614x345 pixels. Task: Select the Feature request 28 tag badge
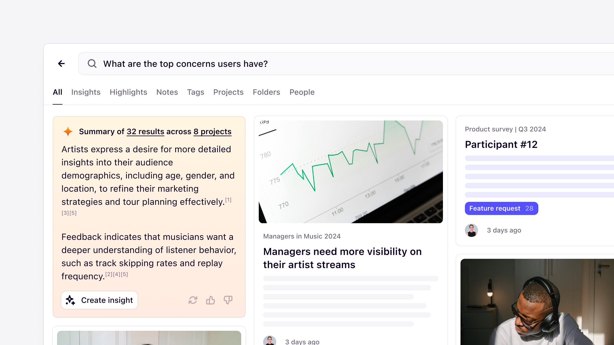point(501,208)
